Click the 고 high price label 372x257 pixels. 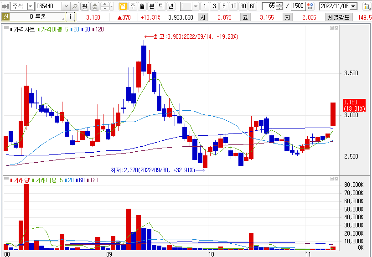[x=245, y=17]
